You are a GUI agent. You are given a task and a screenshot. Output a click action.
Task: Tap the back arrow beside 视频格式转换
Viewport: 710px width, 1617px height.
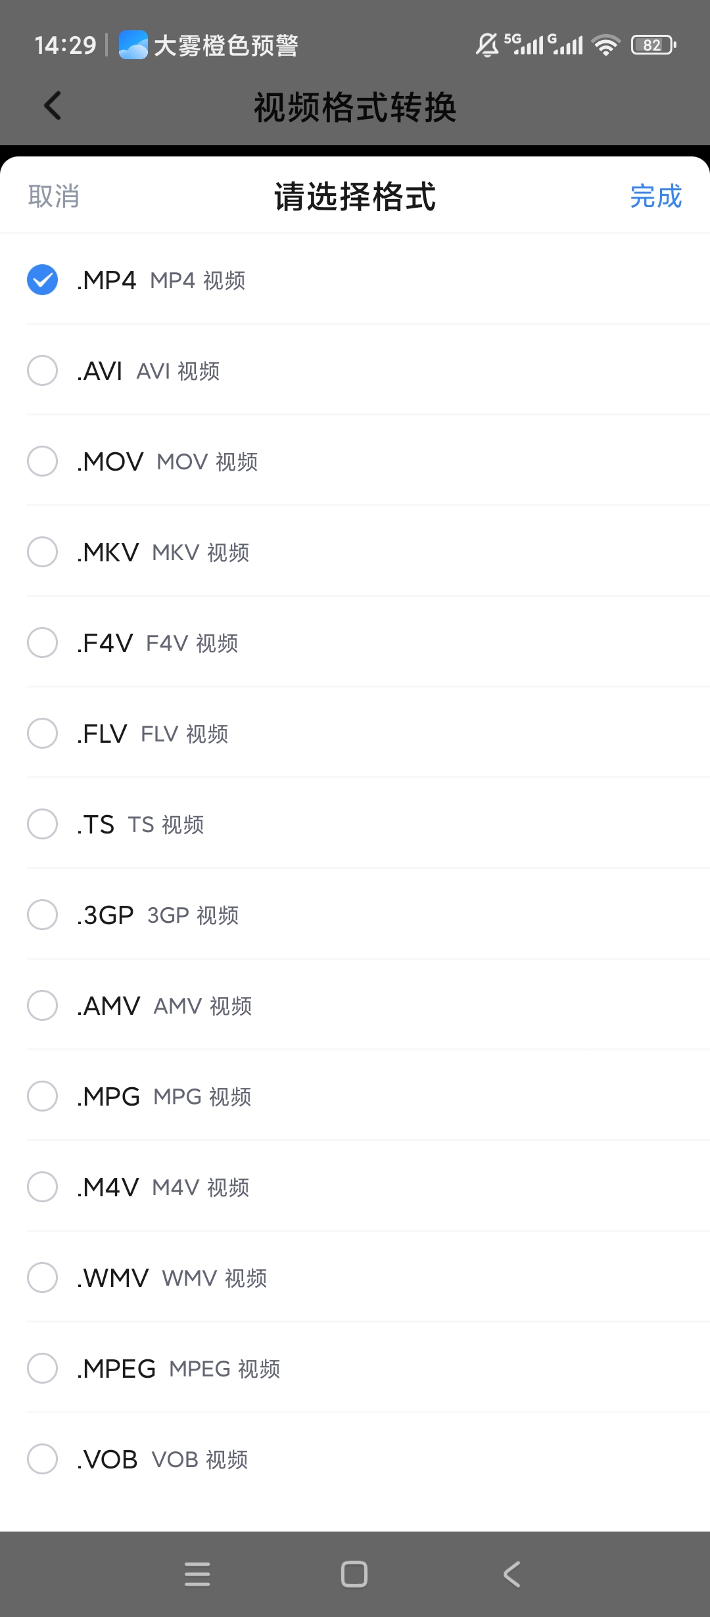pyautogui.click(x=53, y=106)
